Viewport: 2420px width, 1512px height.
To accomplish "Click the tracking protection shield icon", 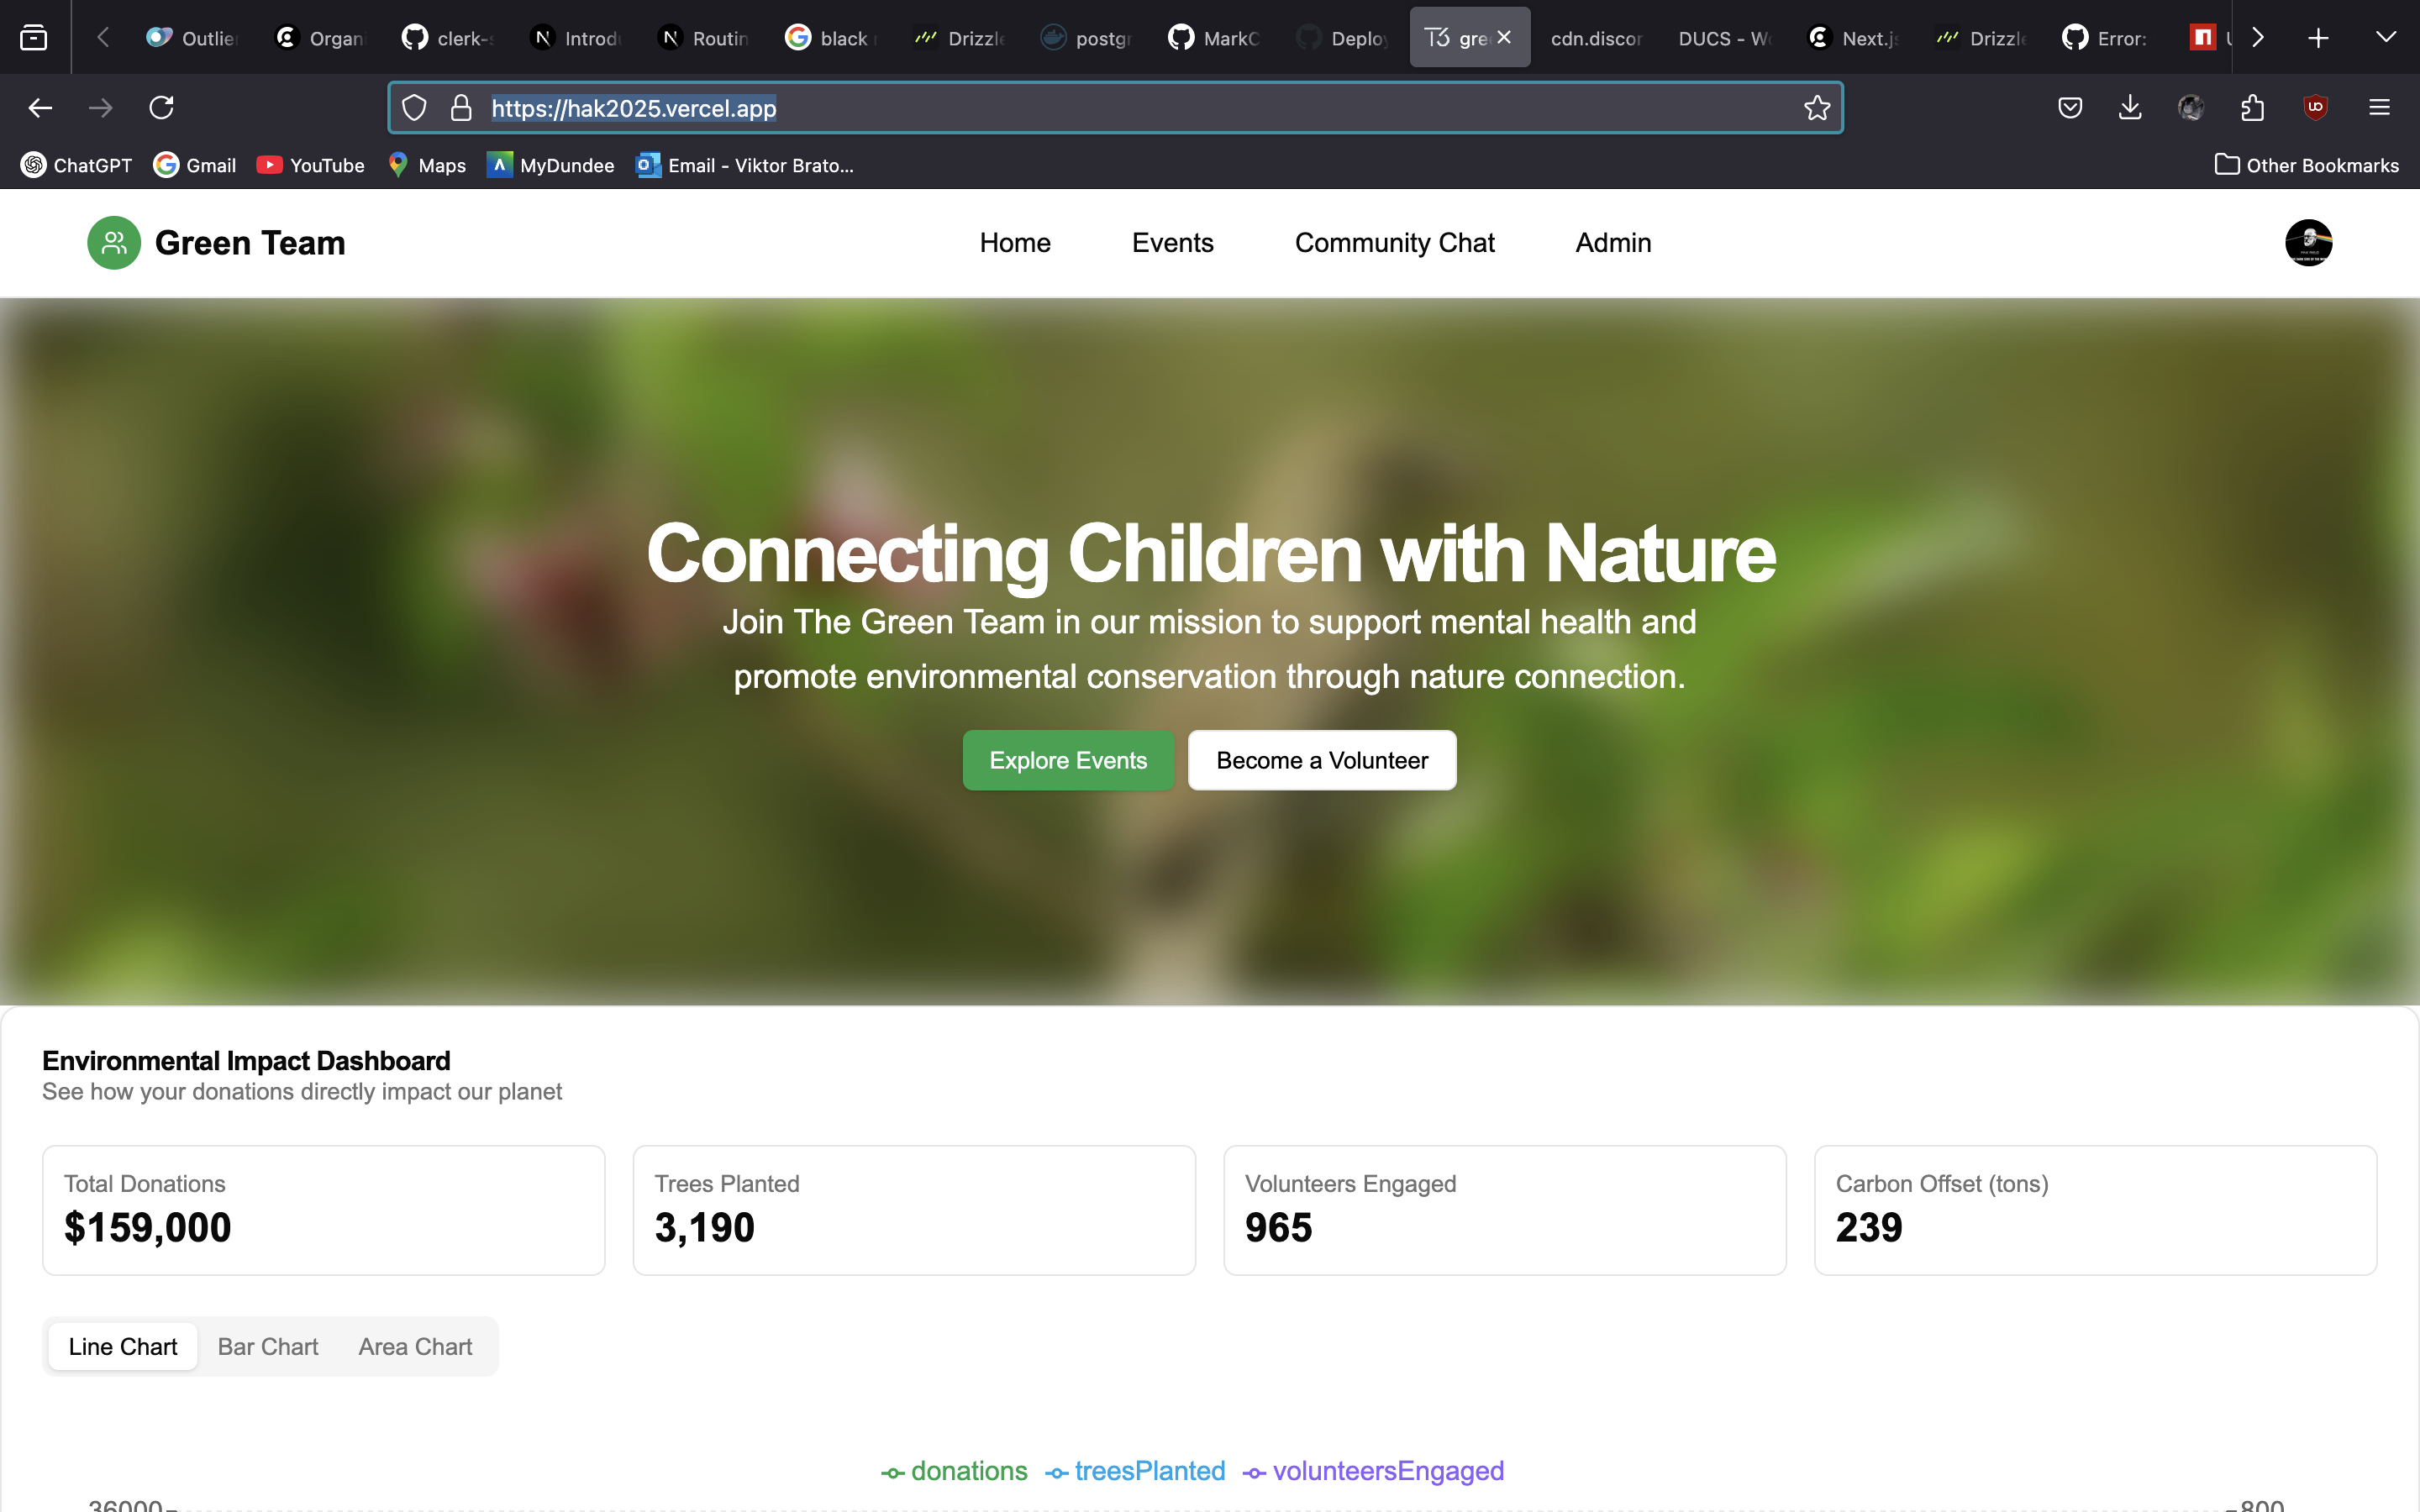I will (414, 108).
